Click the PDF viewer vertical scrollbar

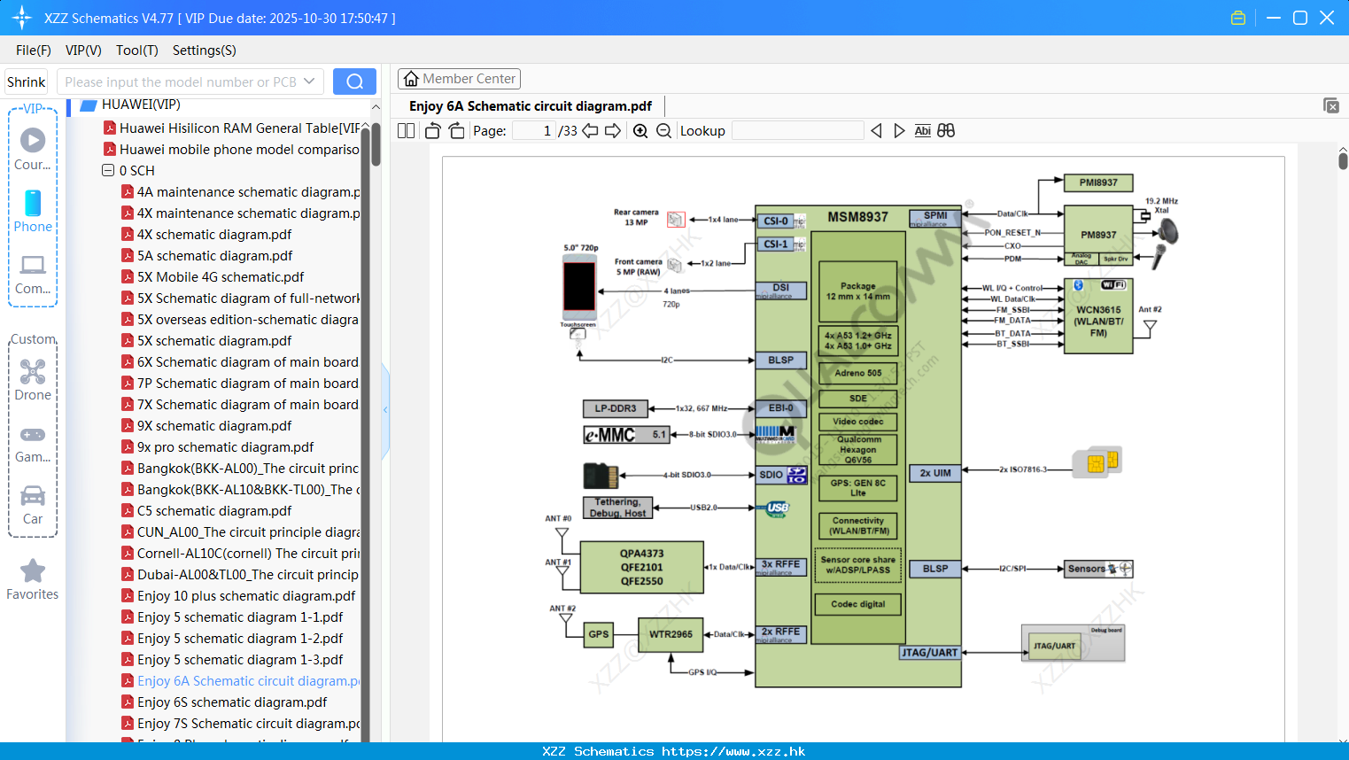[x=1343, y=160]
